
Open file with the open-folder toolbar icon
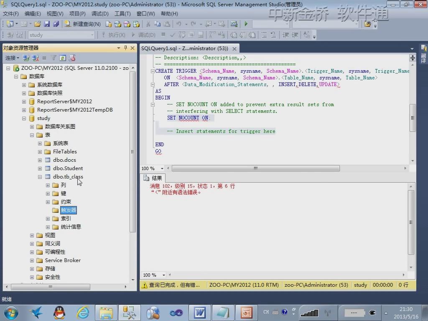[38, 24]
